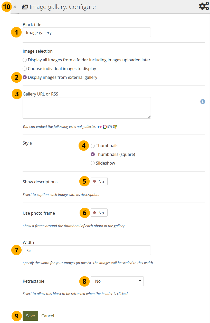Select Thumbnails (square) style
This screenshot has width=210, height=323.
click(x=93, y=155)
